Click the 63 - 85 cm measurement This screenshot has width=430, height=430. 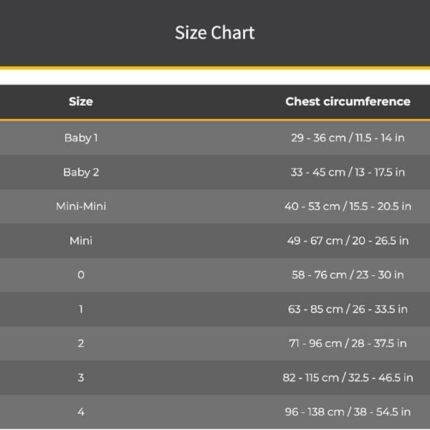click(x=348, y=310)
